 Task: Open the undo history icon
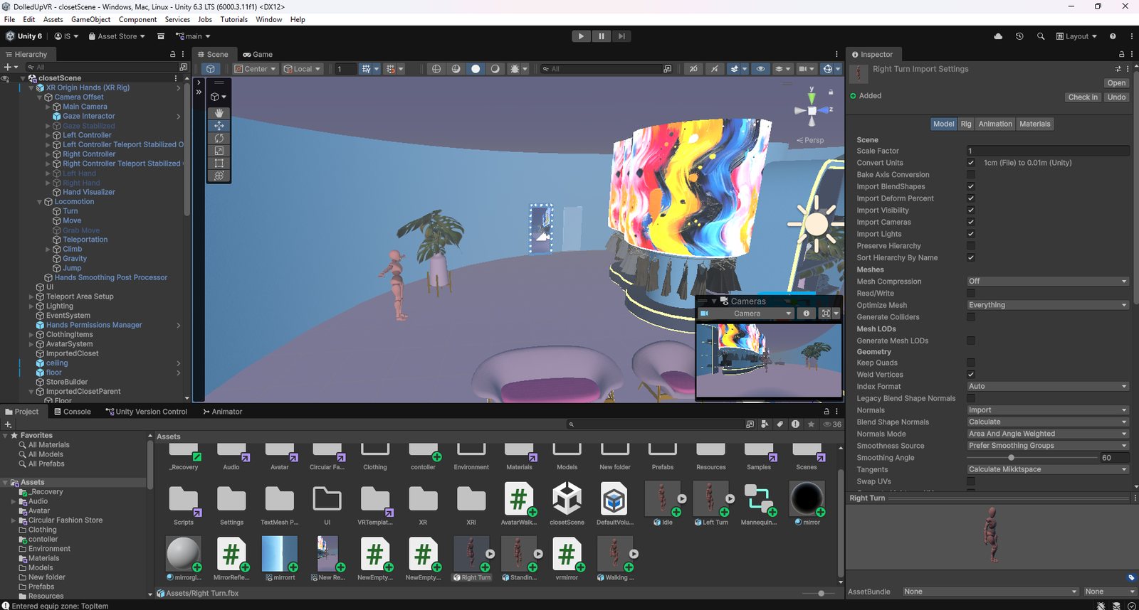point(1019,36)
